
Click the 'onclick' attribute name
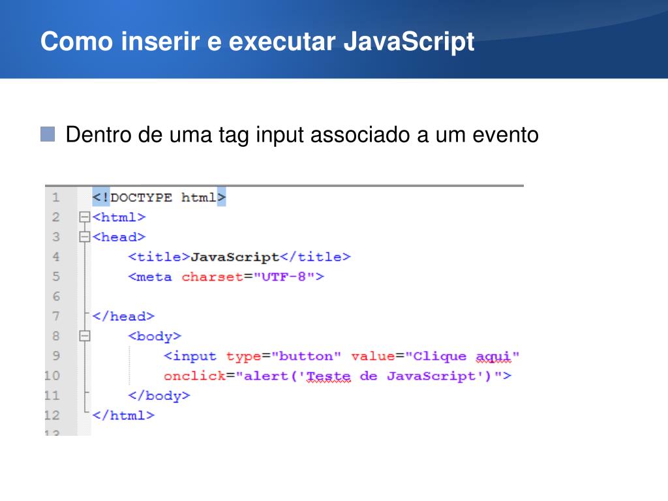pyautogui.click(x=194, y=376)
